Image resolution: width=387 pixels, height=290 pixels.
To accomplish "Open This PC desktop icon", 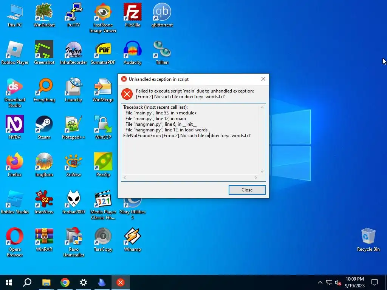I will [x=15, y=15].
